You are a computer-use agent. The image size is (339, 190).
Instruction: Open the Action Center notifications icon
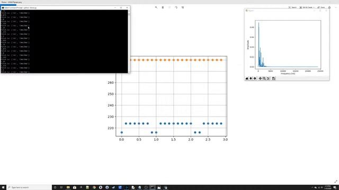(335, 187)
